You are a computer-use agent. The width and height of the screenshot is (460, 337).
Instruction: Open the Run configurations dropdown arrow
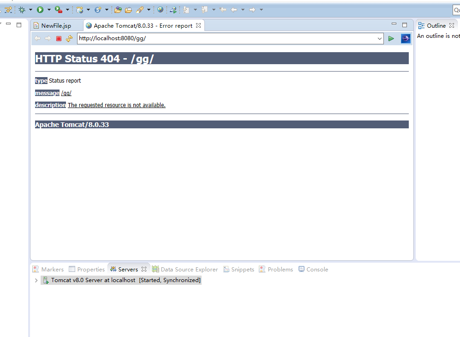pyautogui.click(x=49, y=10)
